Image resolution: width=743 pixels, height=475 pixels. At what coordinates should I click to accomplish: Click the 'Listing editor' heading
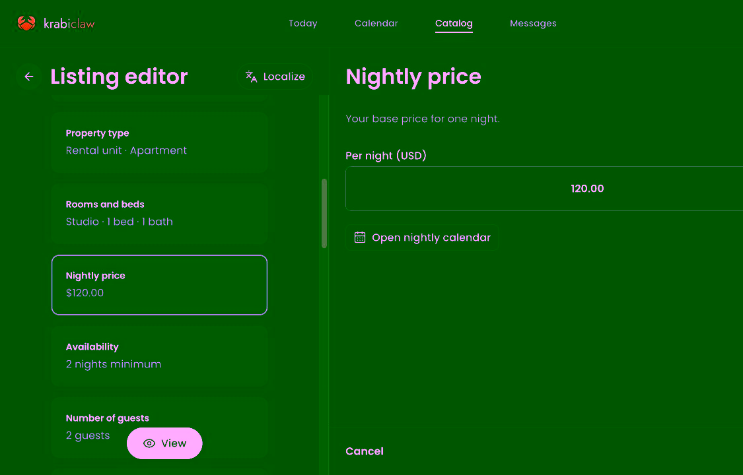point(119,77)
